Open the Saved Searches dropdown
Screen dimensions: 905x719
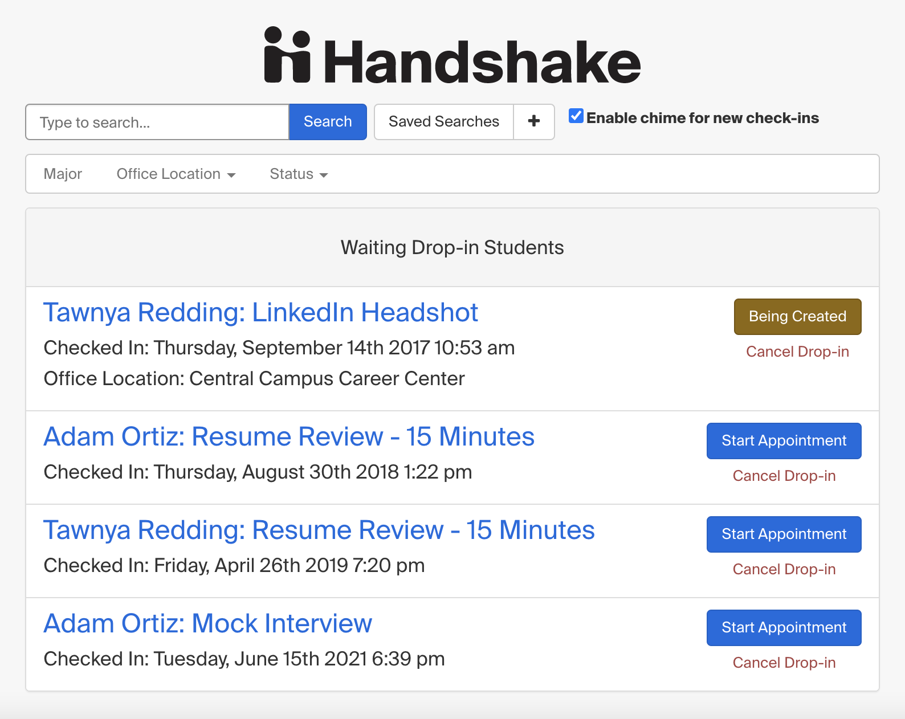tap(444, 121)
